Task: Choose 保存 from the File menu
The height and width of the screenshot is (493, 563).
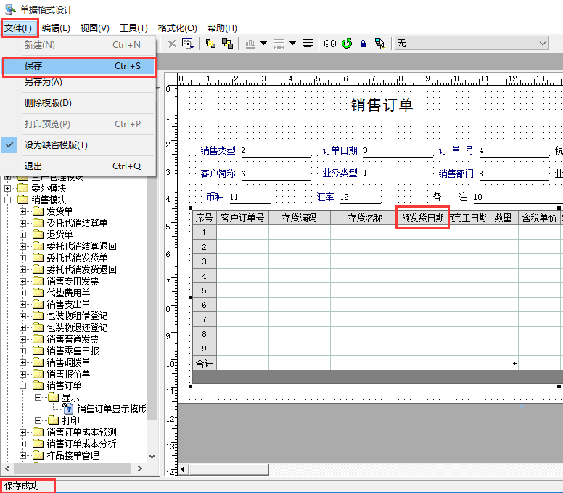Action: (78, 66)
